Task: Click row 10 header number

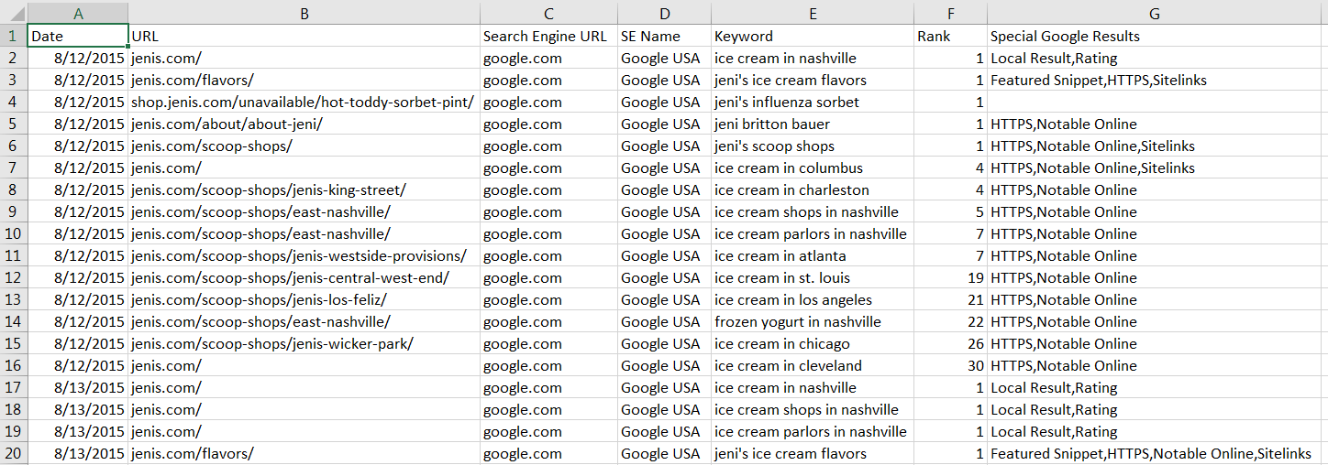Action: click(13, 234)
